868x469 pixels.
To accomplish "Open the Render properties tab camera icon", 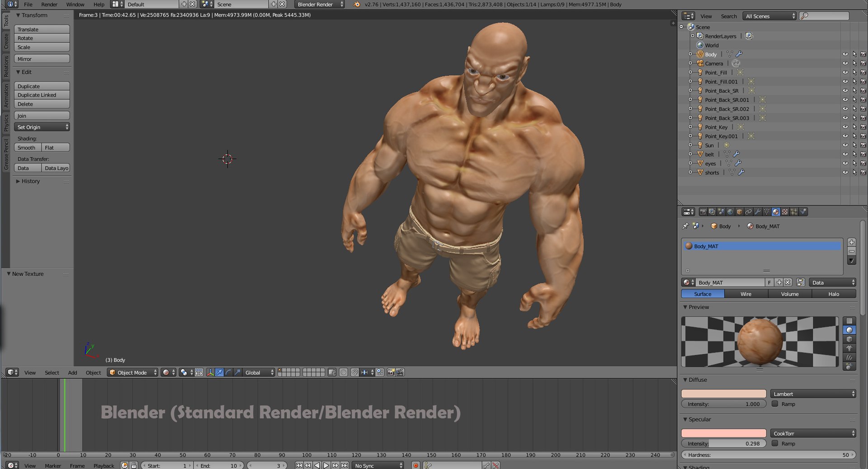I will tap(703, 212).
